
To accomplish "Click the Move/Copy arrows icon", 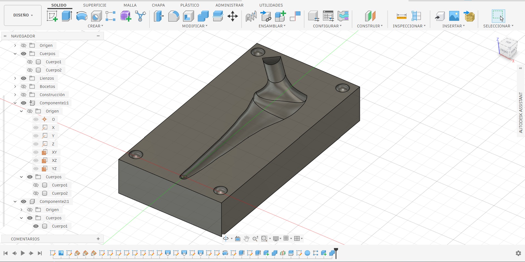I will (x=232, y=16).
